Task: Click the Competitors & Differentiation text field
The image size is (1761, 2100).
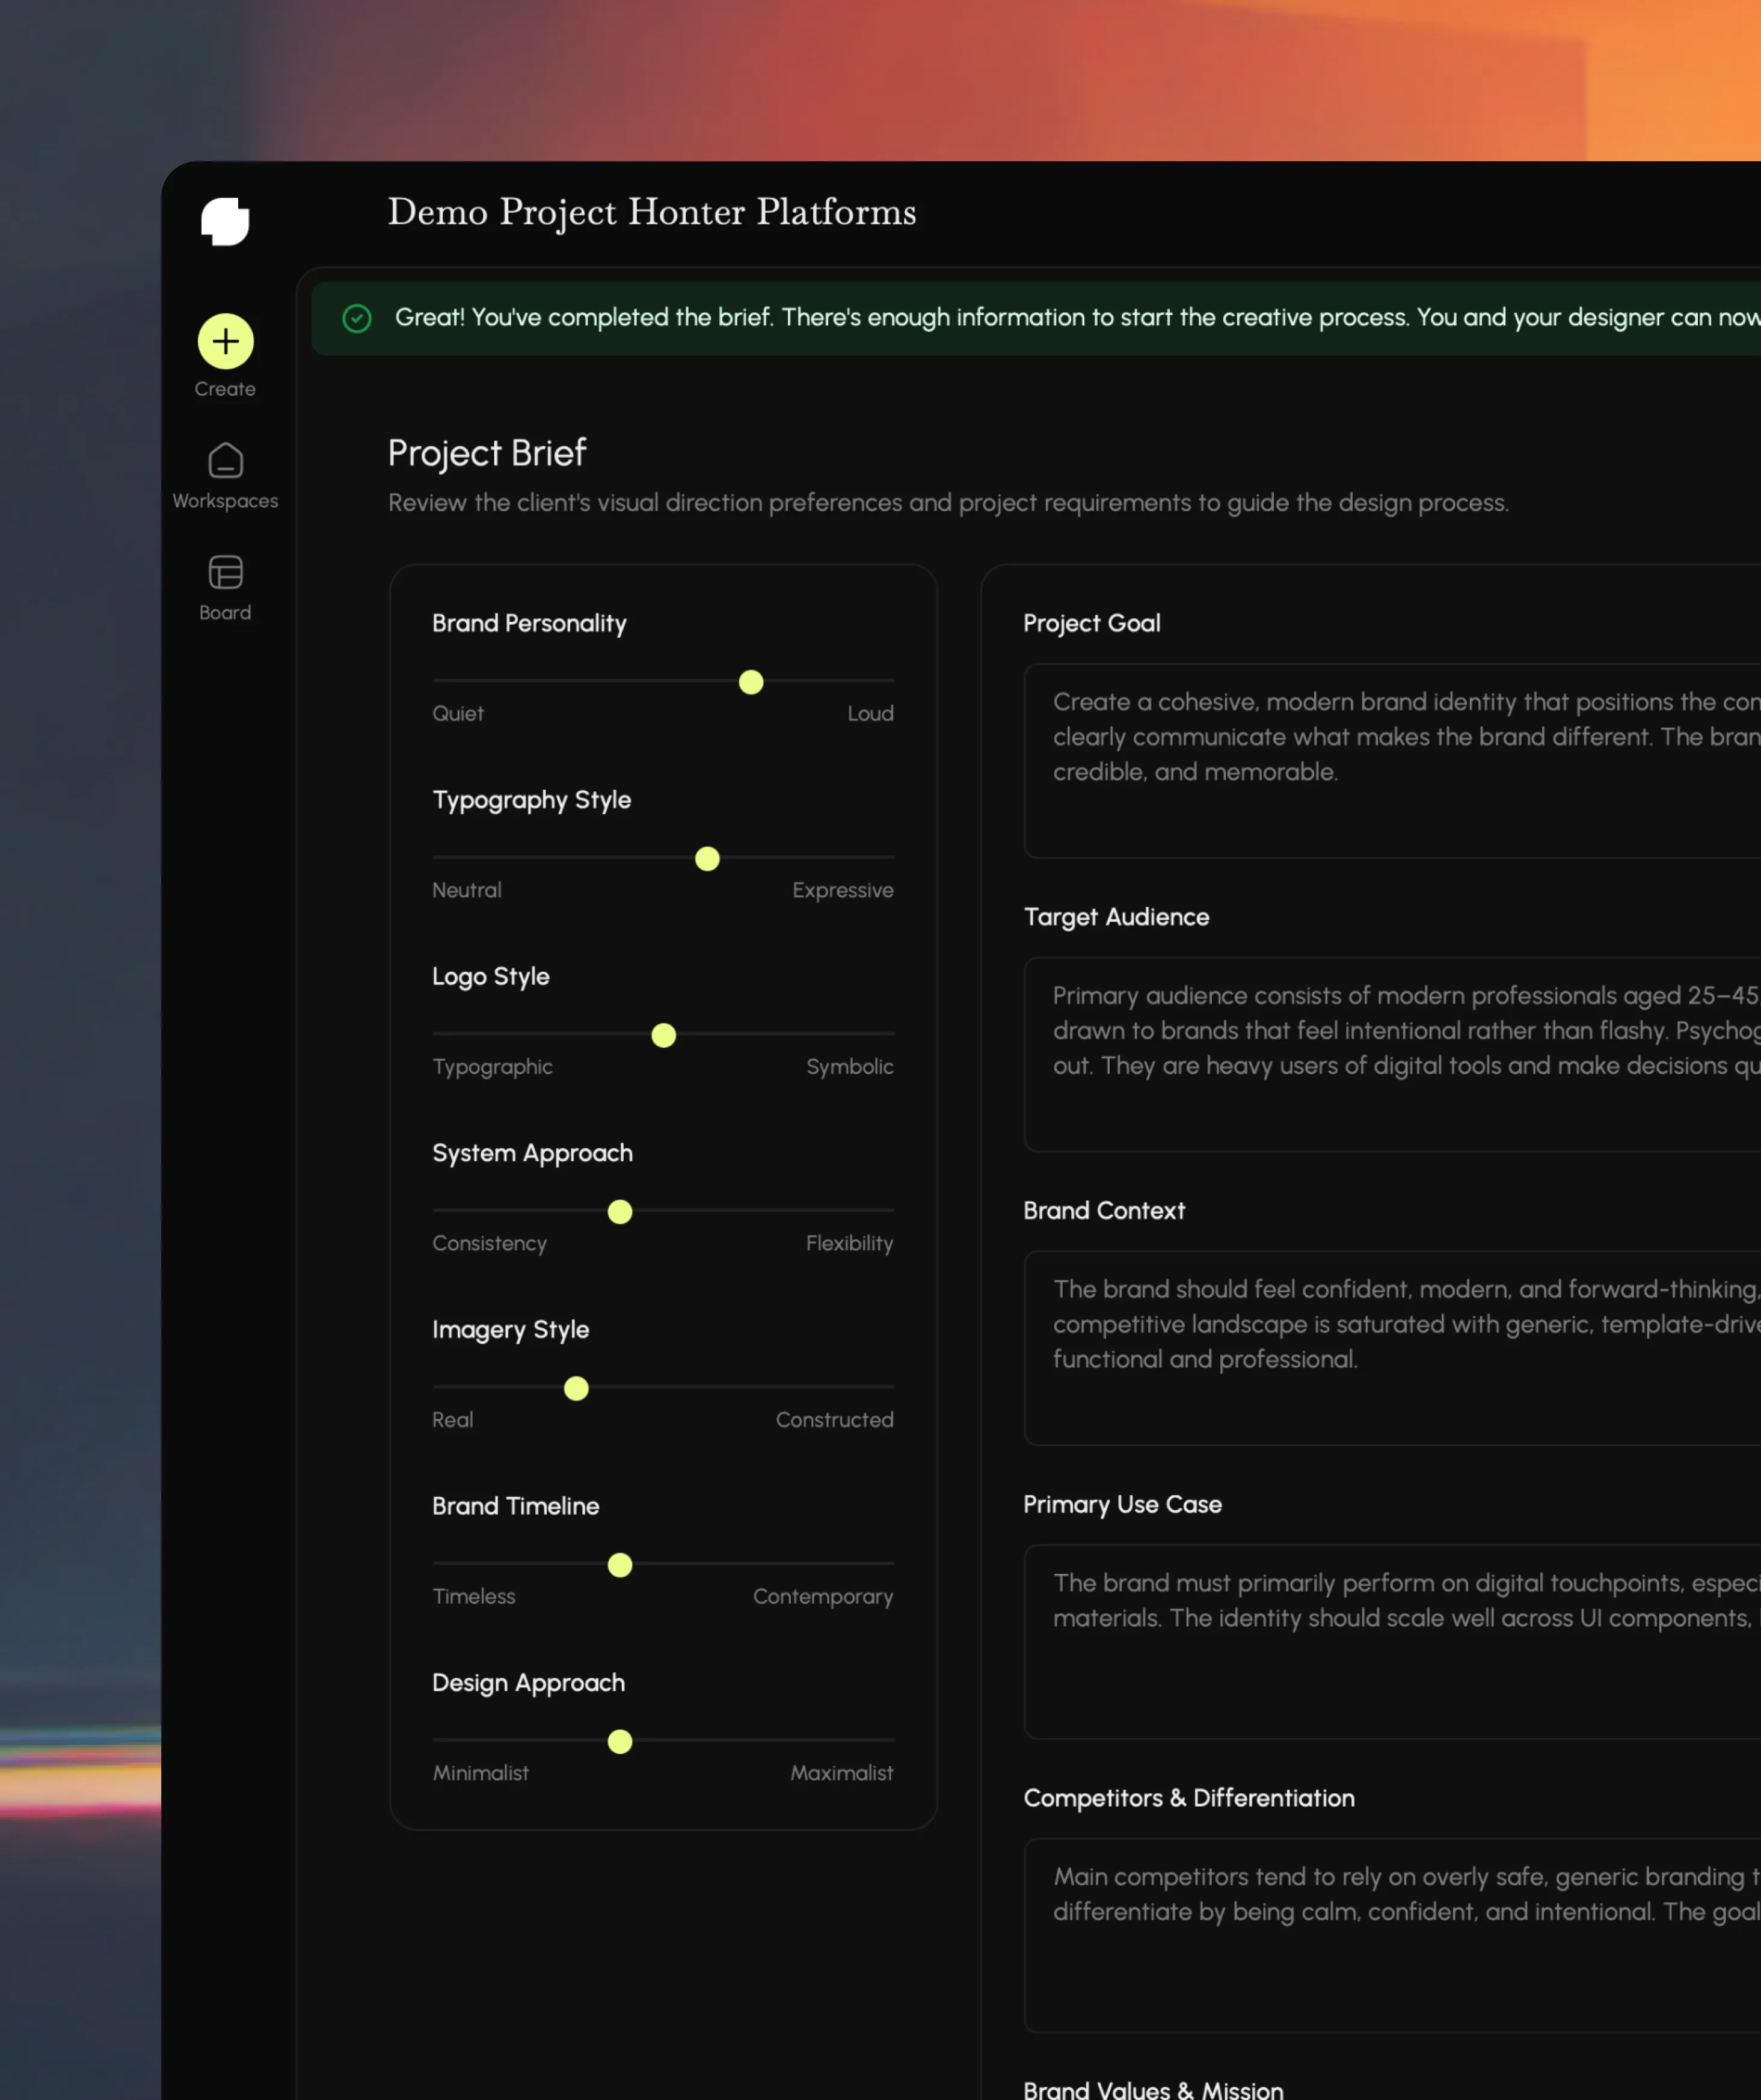Action: coord(1390,1934)
